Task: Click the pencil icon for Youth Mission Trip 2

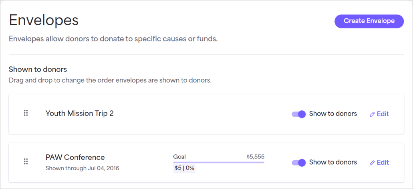Action: [372, 114]
